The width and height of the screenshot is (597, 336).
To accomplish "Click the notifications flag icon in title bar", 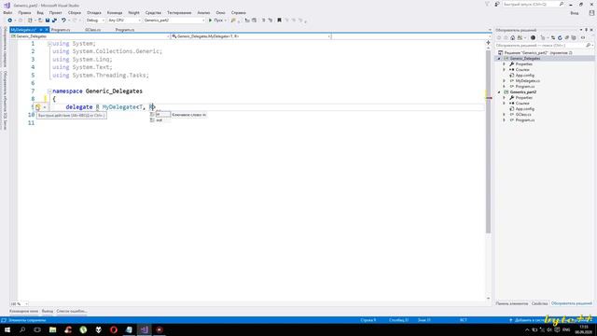I will coord(487,4).
